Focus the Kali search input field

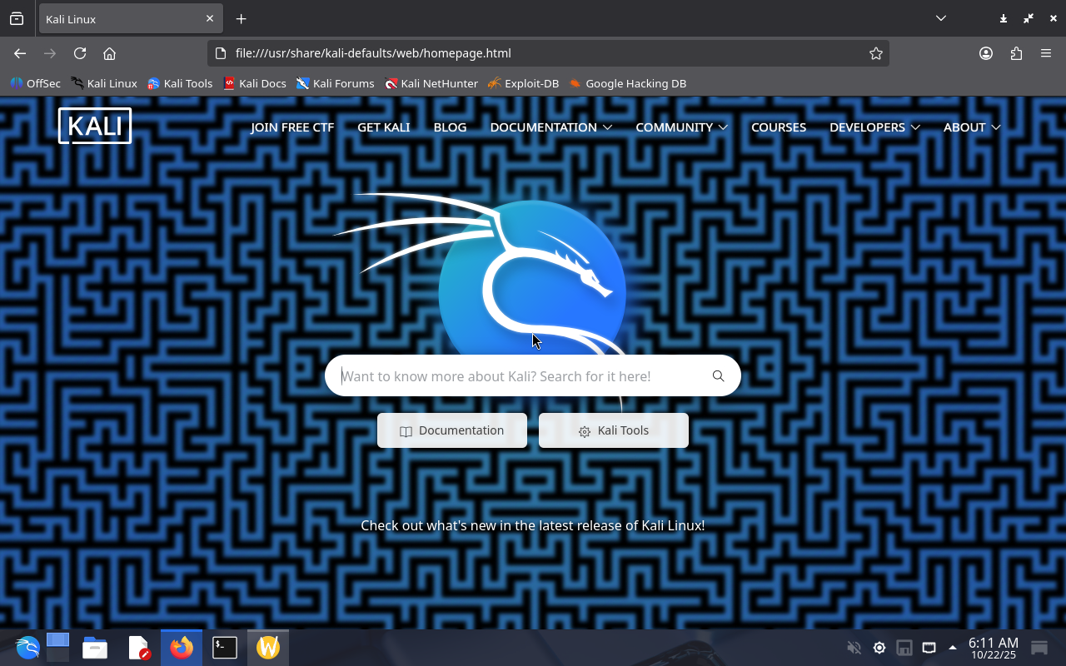(516, 376)
